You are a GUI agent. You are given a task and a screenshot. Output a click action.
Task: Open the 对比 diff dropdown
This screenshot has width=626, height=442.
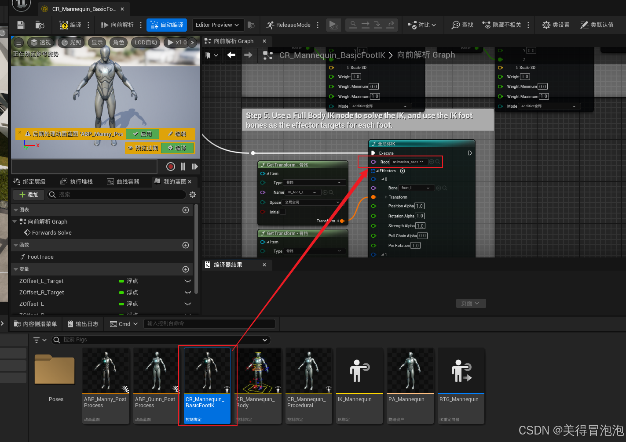pyautogui.click(x=422, y=25)
